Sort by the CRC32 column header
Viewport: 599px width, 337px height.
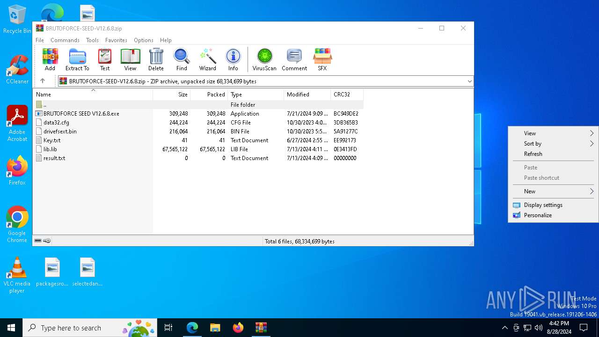pos(347,95)
